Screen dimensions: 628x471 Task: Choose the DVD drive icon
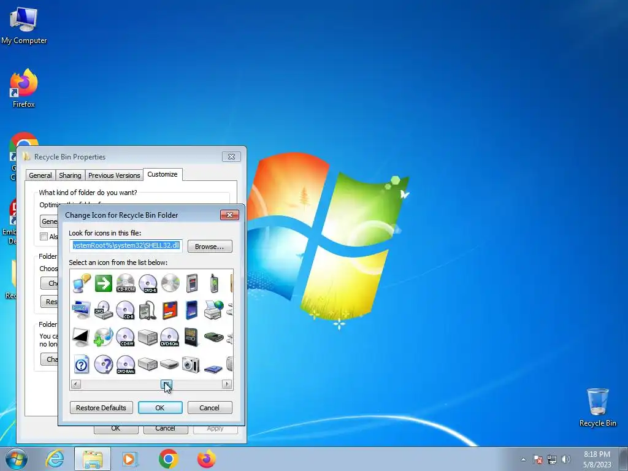coord(103,310)
